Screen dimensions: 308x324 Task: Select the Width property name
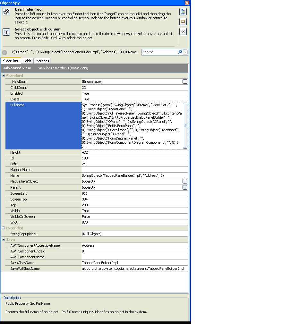[15, 222]
